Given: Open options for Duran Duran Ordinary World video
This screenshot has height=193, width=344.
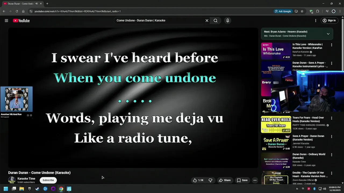Looking at the screenshot, I should 332,155.
